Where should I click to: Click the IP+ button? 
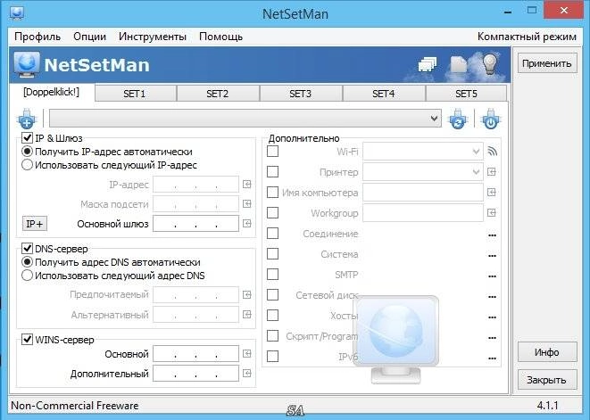pos(35,224)
